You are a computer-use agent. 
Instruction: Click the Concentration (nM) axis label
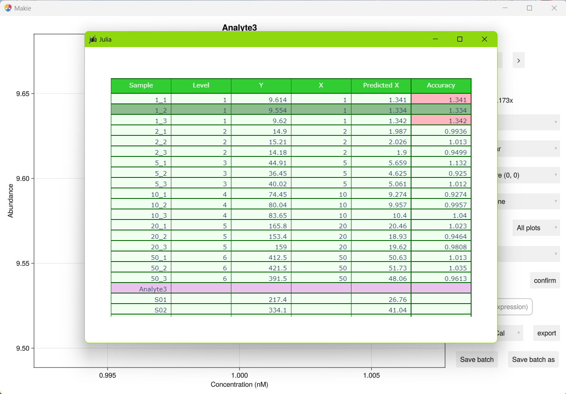[239, 384]
